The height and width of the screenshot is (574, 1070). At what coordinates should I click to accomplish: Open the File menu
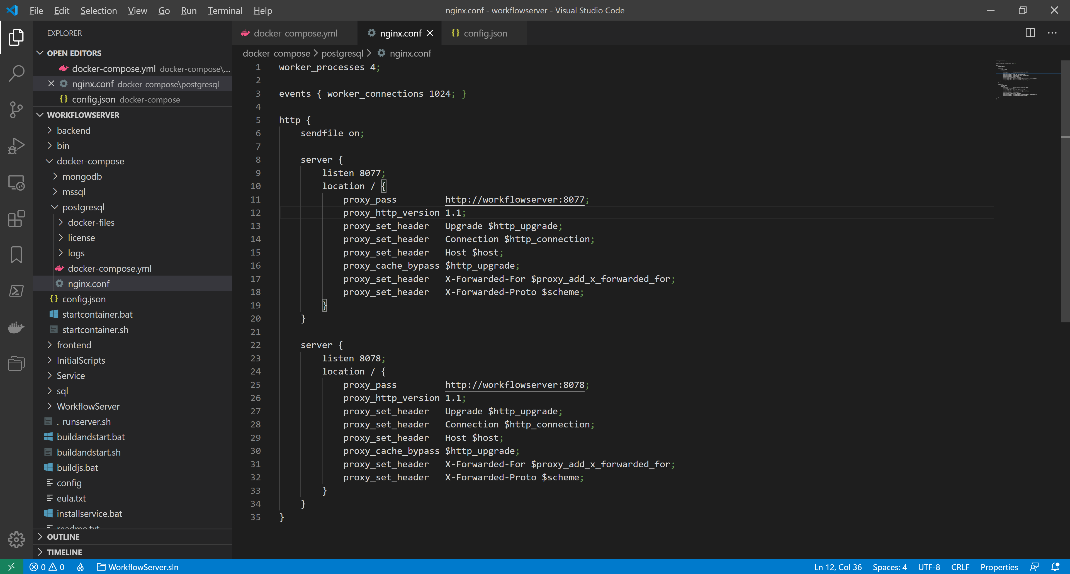36,11
